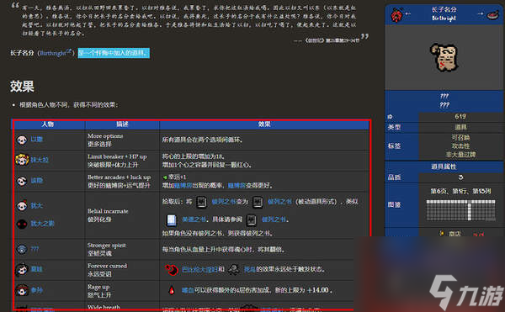Screen dimensions: 505x312
Task: Open the 犹大之影 character link
Action: (43, 224)
